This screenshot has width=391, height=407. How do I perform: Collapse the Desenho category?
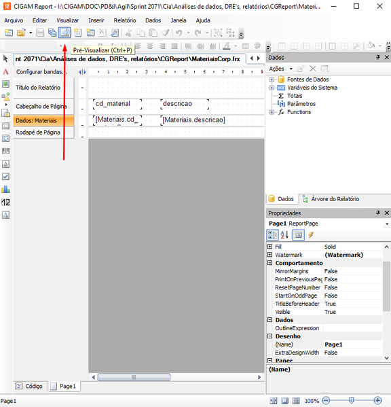[270, 336]
